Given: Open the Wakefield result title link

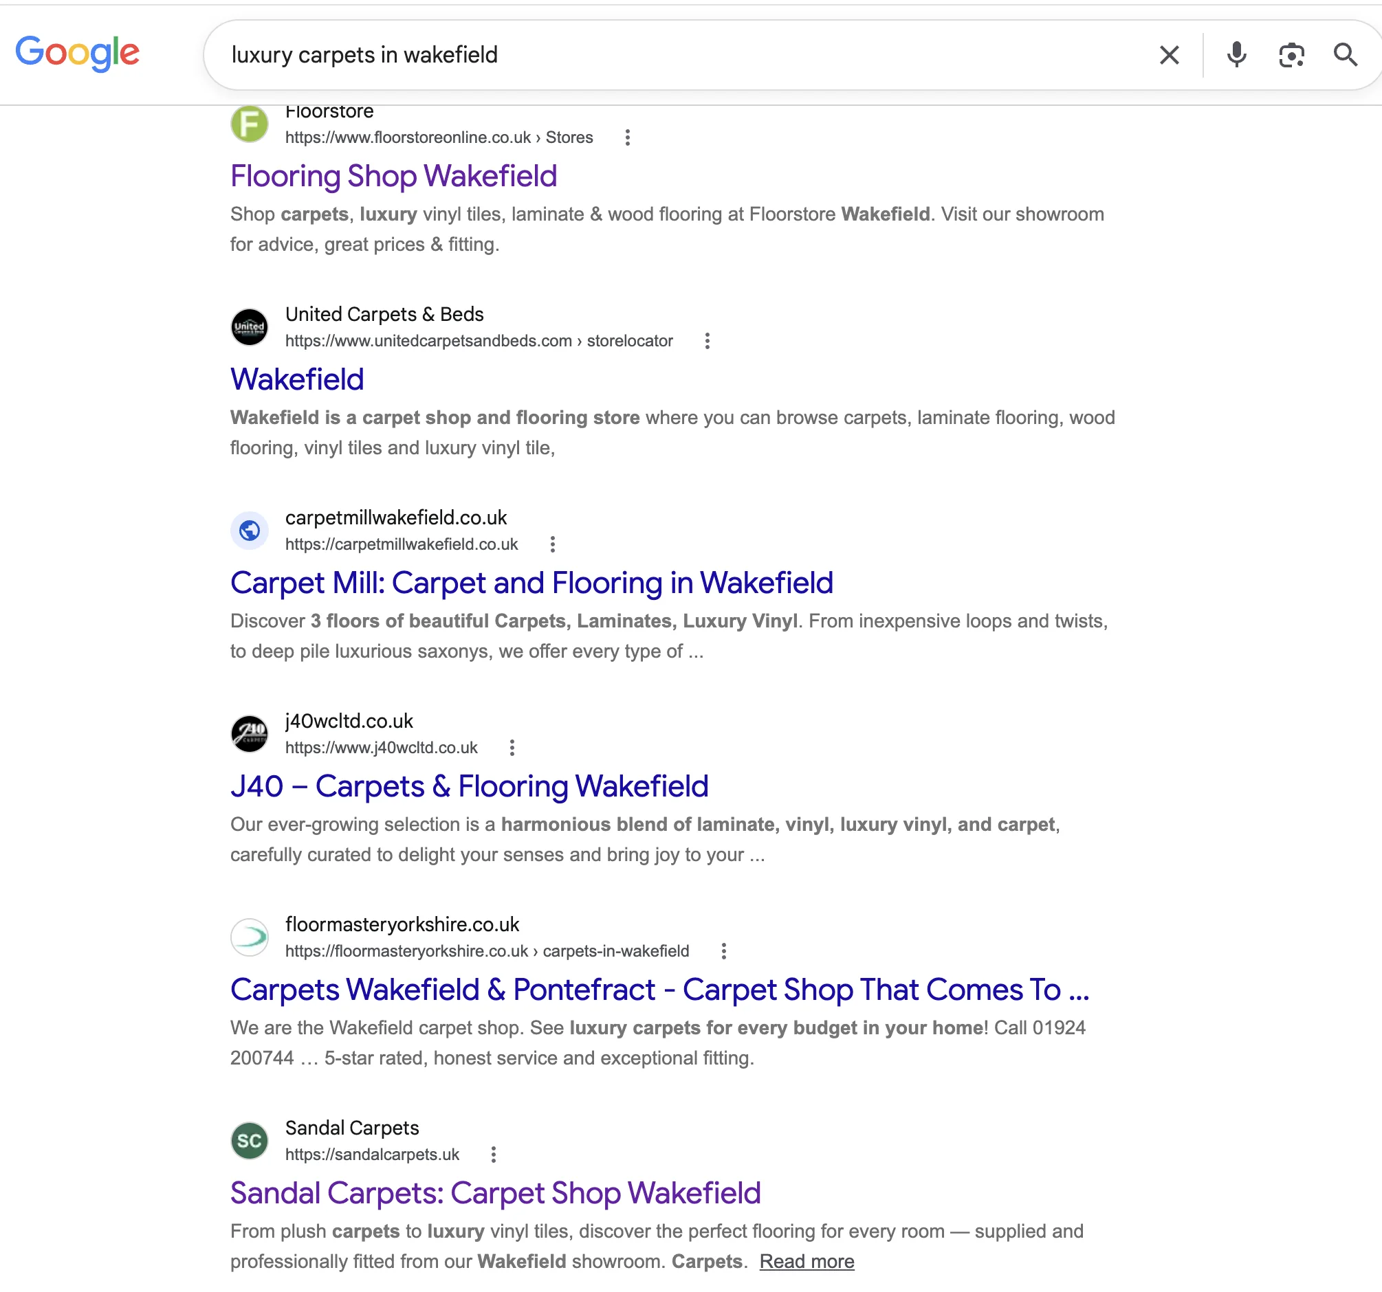Looking at the screenshot, I should coord(297,379).
